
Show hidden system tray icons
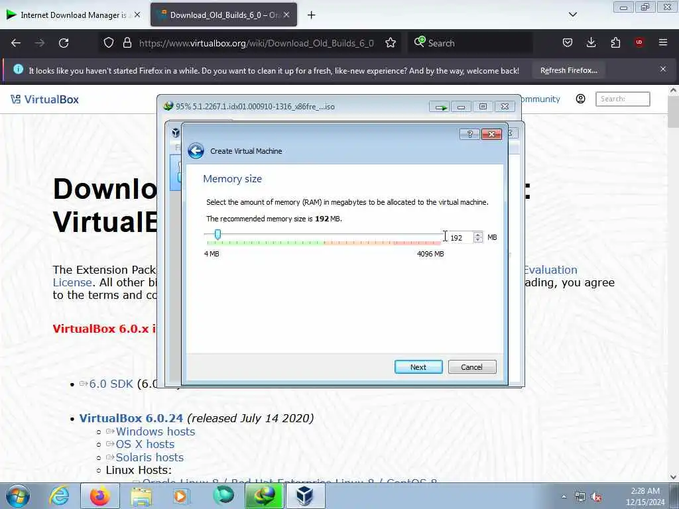click(x=564, y=497)
